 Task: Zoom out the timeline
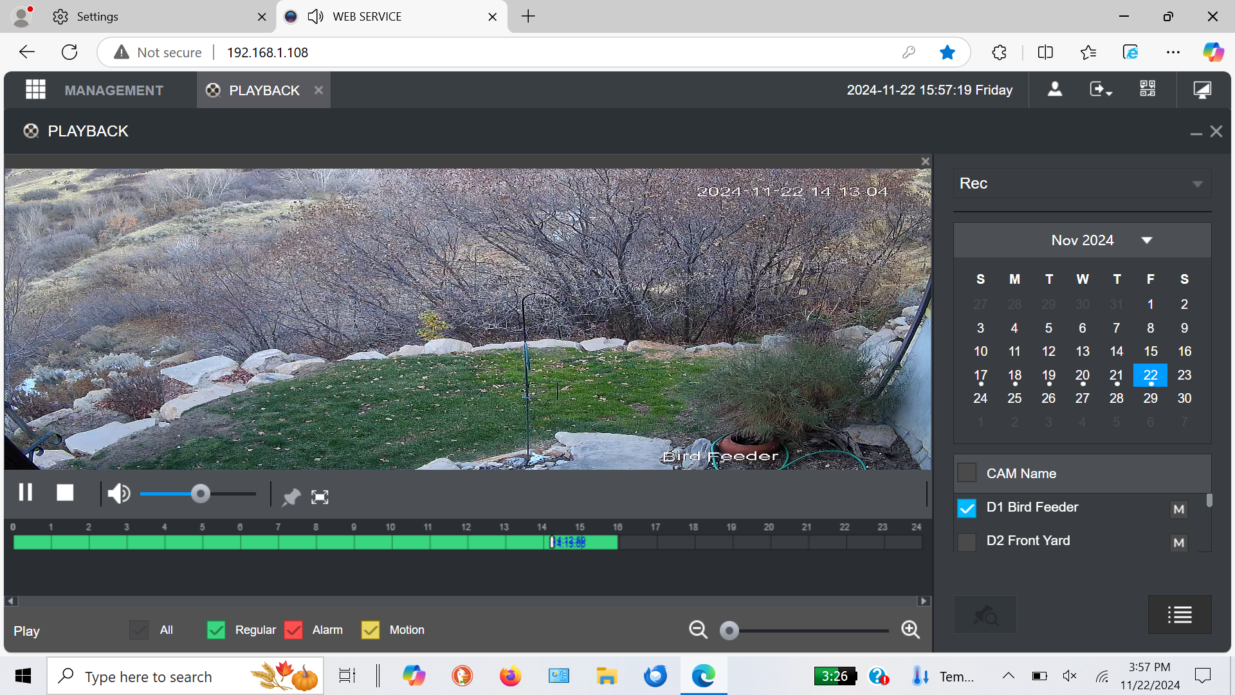coord(698,629)
